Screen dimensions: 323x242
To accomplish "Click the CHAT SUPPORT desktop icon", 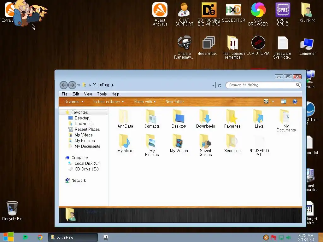I will point(184,14).
